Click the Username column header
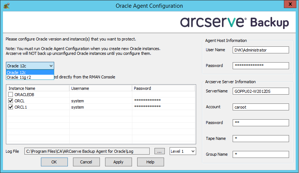This screenshot has height=173, width=299. coord(101,88)
